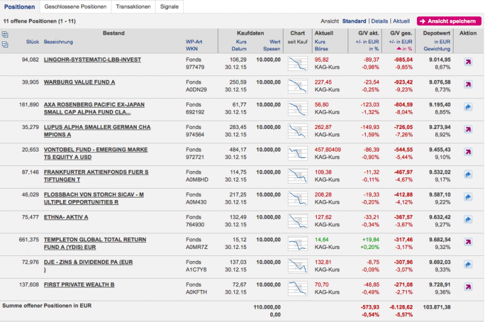Viewport: 485px width, 322px height.
Task: Switch view to Details
Action: (379, 21)
